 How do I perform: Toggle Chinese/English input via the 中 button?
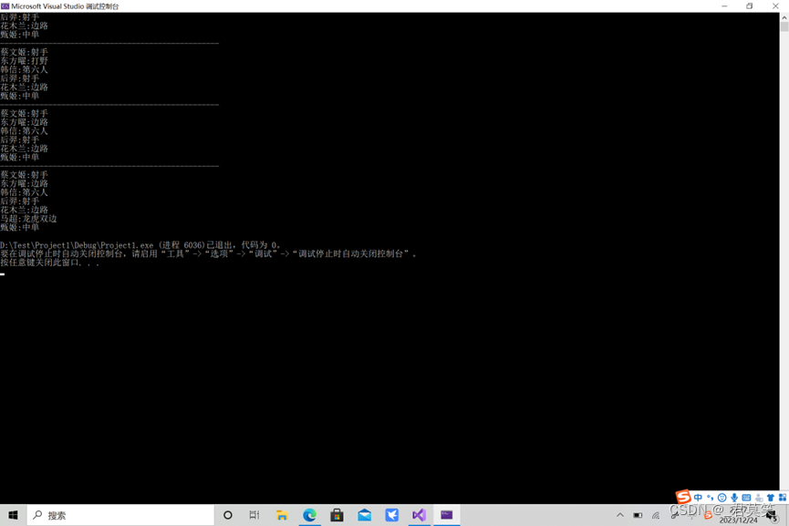tap(698, 497)
